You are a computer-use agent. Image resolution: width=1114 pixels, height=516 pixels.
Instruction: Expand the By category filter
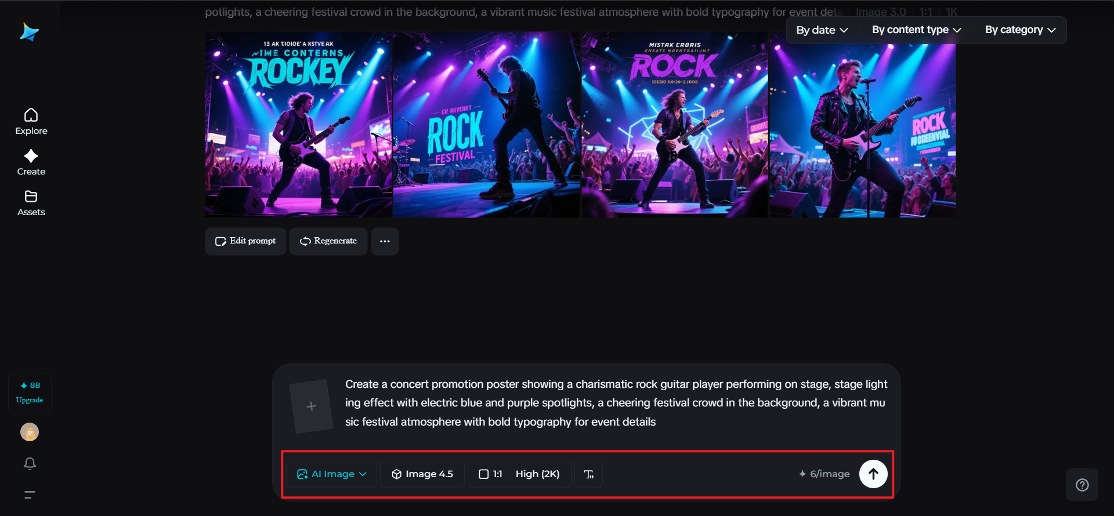click(1020, 30)
